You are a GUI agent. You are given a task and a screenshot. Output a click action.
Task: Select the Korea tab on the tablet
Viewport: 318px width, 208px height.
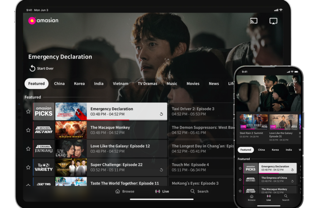79,84
